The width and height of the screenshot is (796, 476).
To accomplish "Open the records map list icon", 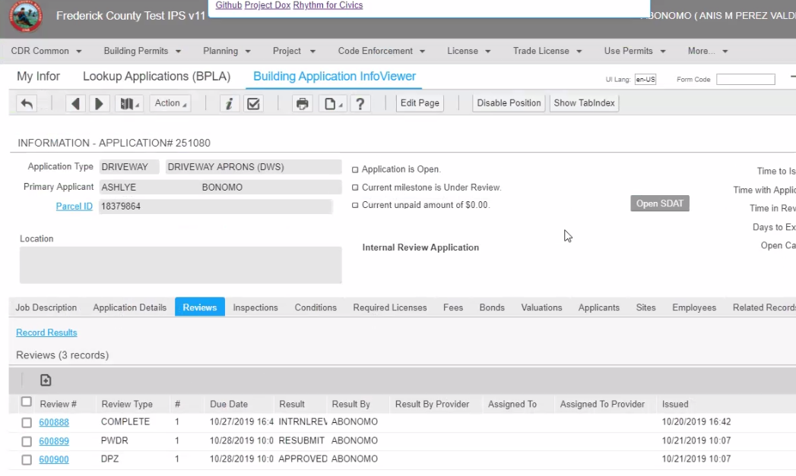I will tap(129, 103).
